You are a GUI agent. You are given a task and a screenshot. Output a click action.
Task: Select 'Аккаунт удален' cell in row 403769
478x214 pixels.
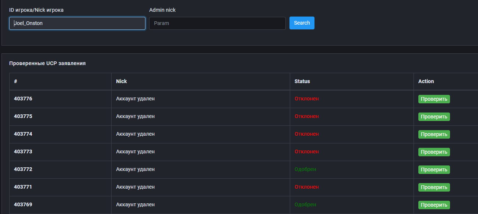tap(135, 204)
